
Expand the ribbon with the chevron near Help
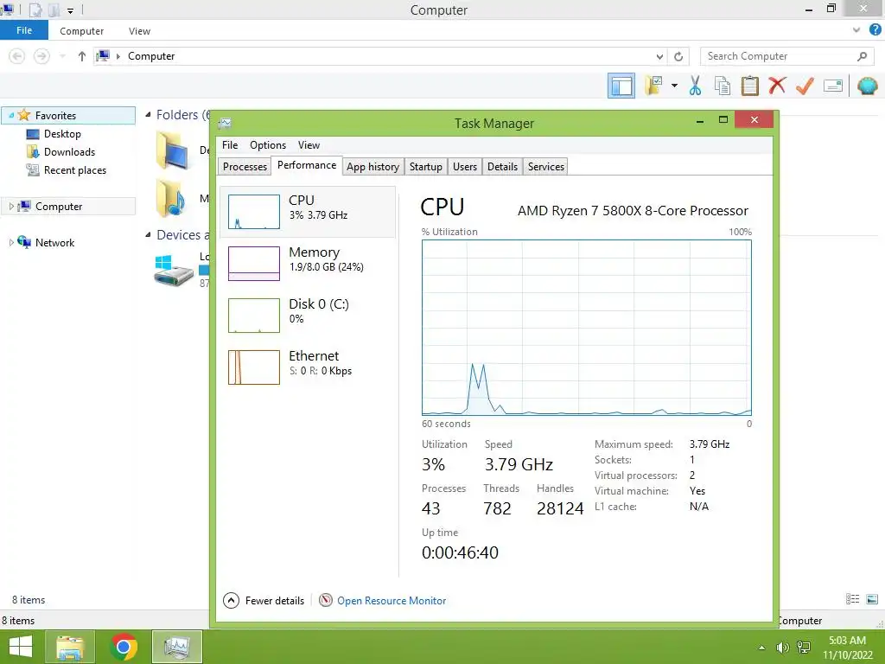tap(856, 30)
